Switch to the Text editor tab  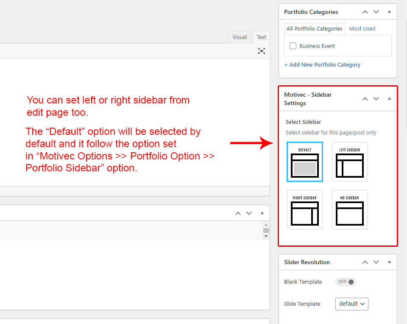262,37
